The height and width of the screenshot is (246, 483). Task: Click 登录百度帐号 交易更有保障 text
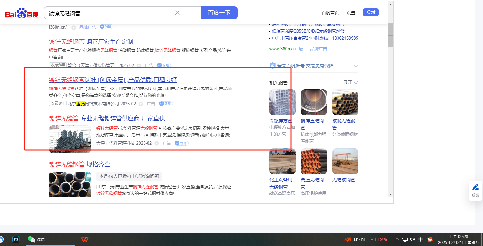pyautogui.click(x=305, y=66)
